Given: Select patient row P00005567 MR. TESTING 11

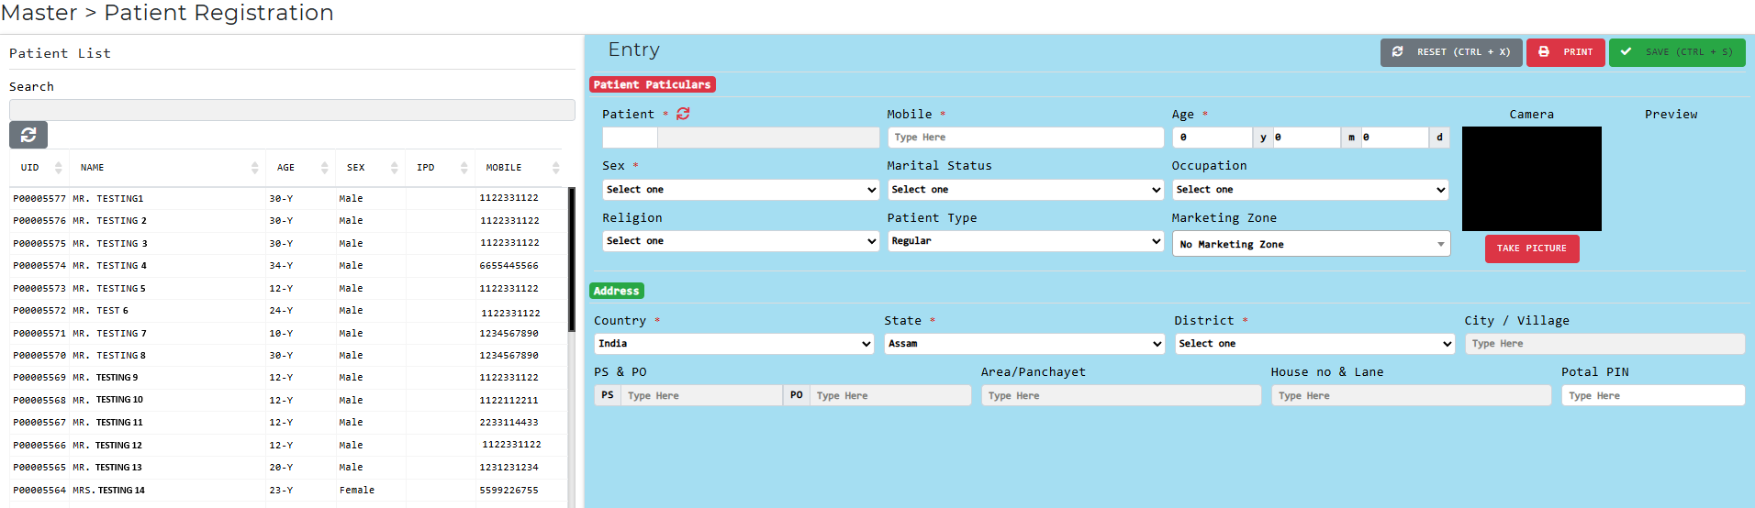Looking at the screenshot, I should pos(286,423).
